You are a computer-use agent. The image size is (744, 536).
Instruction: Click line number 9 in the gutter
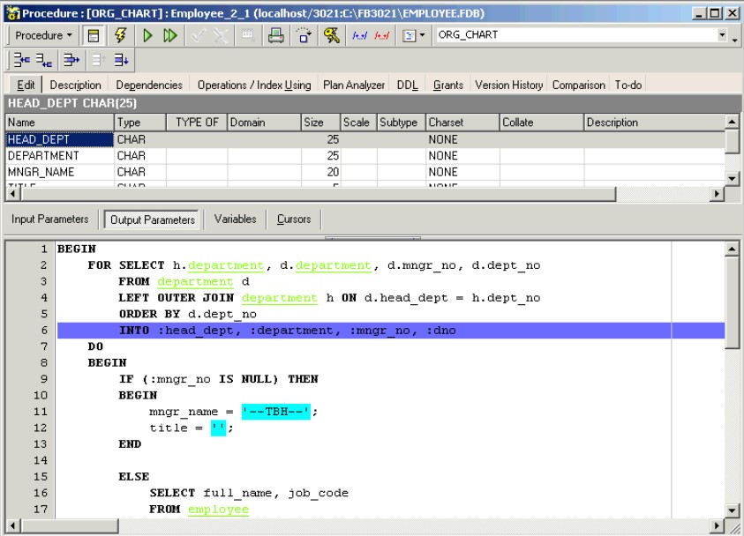[43, 379]
